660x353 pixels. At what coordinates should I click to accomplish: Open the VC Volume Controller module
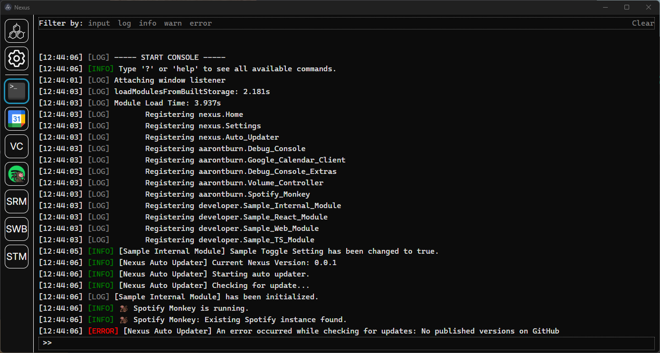17,146
